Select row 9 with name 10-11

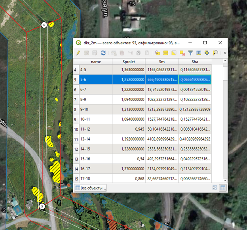coord(76,119)
